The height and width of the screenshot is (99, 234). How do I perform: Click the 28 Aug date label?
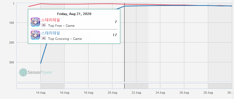coord(208,93)
